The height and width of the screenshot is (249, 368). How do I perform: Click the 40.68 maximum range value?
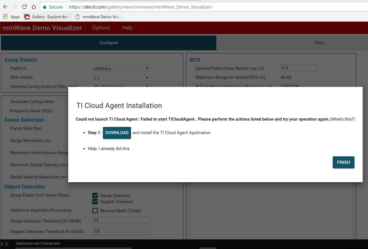tap(286, 77)
